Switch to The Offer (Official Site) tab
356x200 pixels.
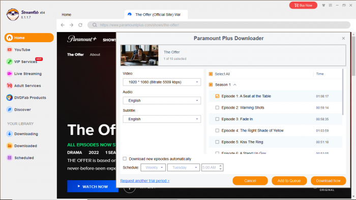pyautogui.click(x=156, y=15)
